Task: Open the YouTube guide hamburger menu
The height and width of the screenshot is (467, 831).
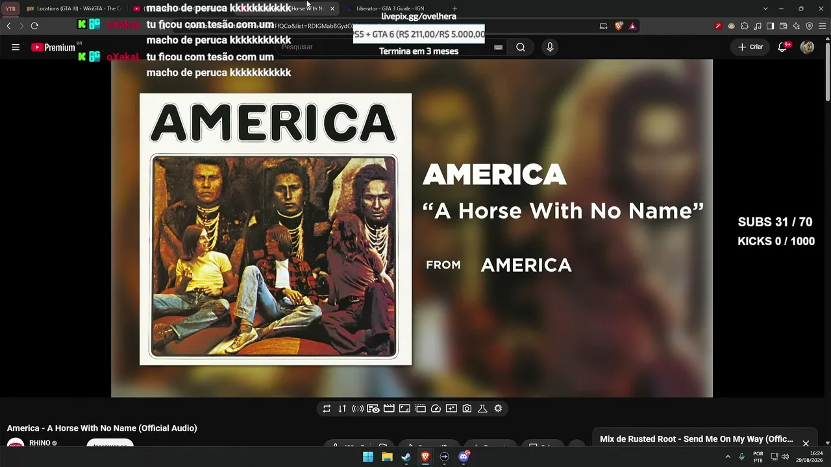Action: [16, 47]
